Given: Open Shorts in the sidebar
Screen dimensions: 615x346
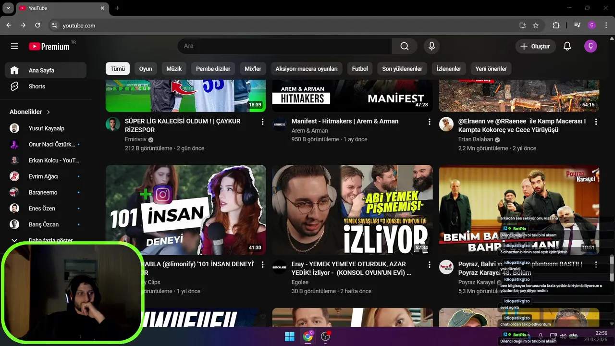Looking at the screenshot, I should click(x=46, y=86).
